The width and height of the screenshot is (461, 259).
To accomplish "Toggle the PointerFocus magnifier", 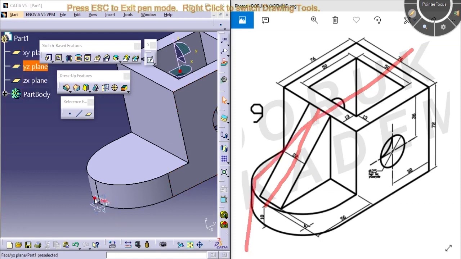I will coord(425,27).
